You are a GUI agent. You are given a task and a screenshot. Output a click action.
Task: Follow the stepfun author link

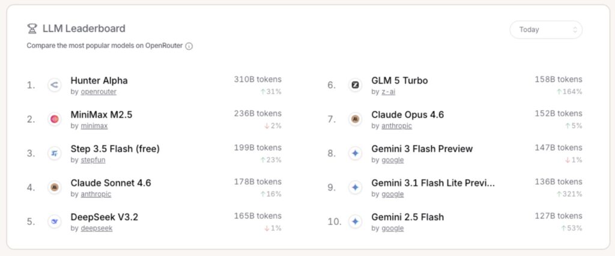click(94, 161)
